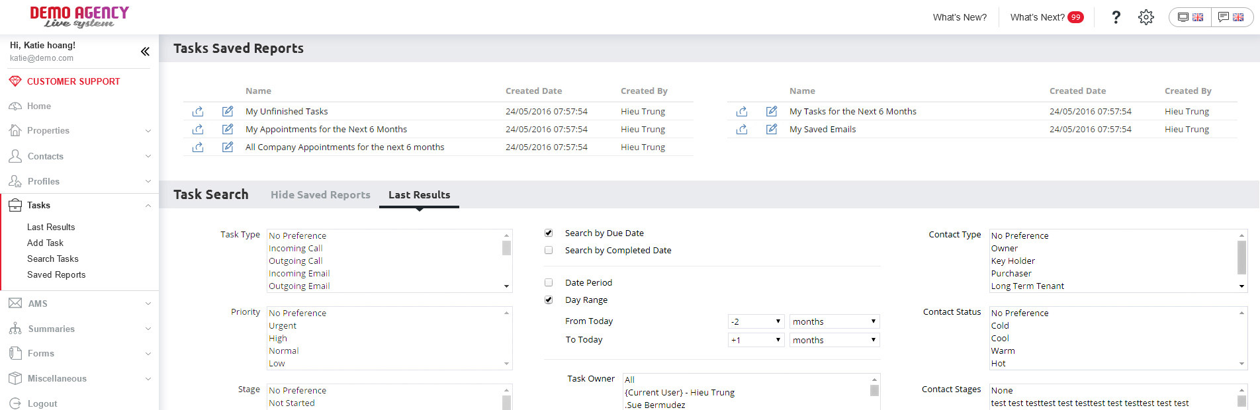Switch to the Last Results tab
Image resolution: width=1260 pixels, height=410 pixels.
(x=419, y=195)
